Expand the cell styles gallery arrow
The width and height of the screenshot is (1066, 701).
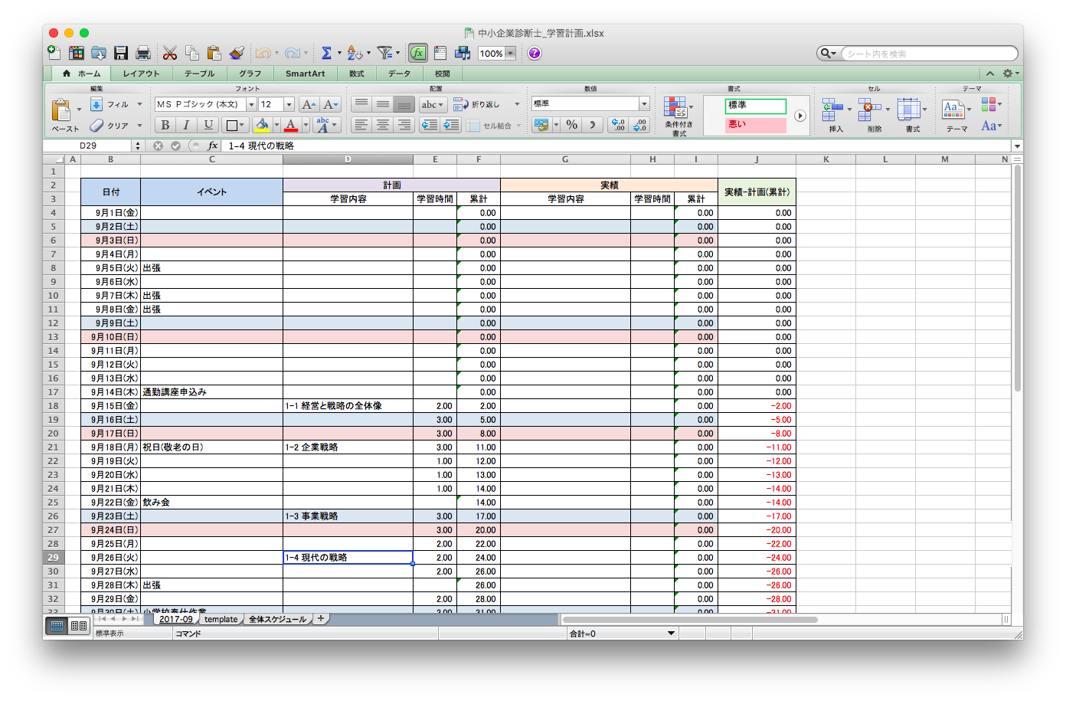799,116
